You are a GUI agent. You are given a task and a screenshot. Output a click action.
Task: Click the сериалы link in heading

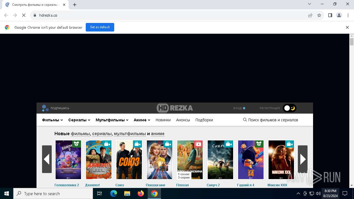coord(102,134)
